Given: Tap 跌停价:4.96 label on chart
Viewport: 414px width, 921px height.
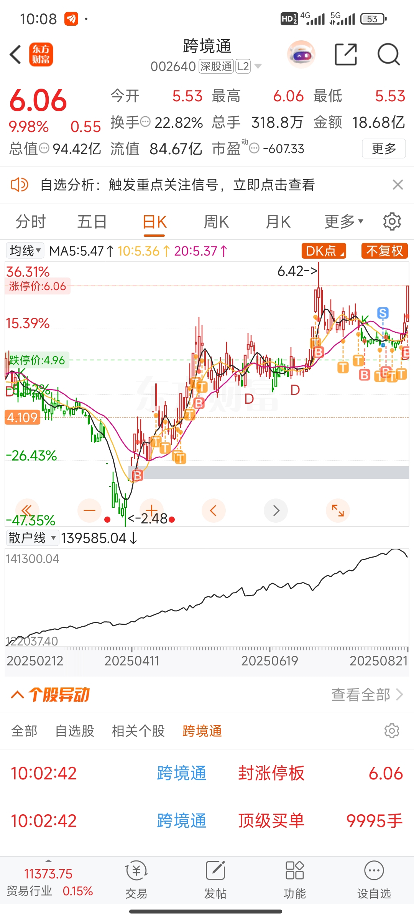Looking at the screenshot, I should (37, 360).
